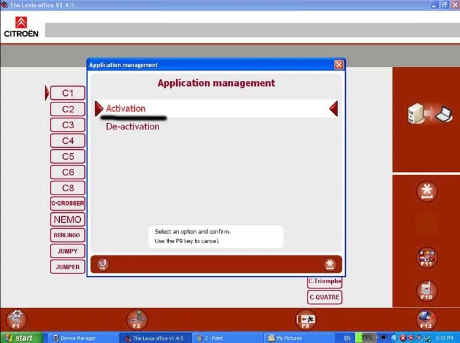
Task: Click the selection arrow beside C1
Action: click(x=47, y=93)
